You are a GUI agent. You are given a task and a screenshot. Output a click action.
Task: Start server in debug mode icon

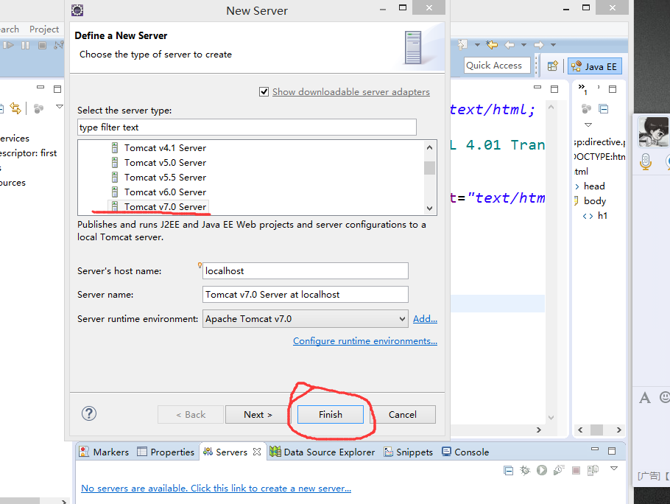pyautogui.click(x=525, y=471)
